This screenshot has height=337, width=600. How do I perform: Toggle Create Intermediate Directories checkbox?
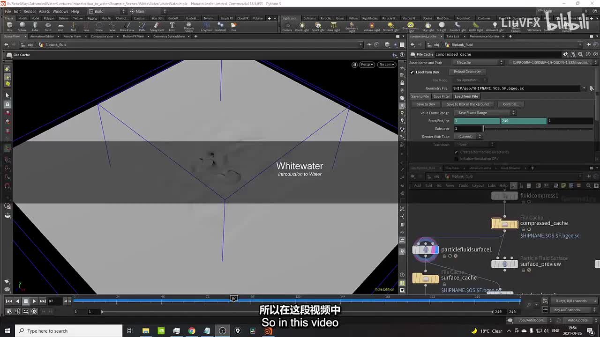(456, 152)
